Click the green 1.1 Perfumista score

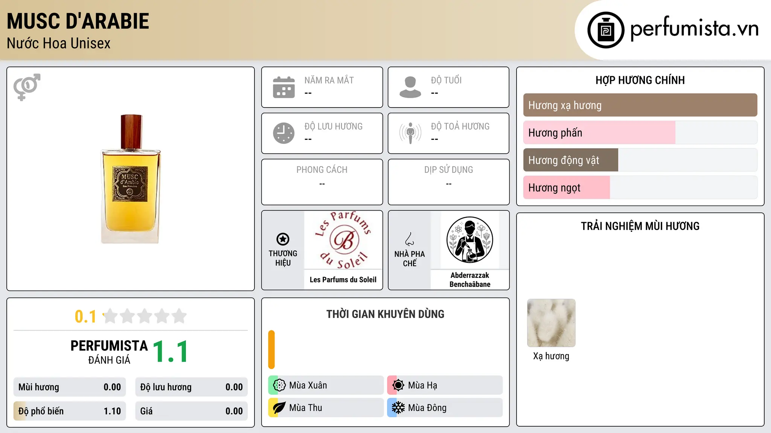[171, 352]
